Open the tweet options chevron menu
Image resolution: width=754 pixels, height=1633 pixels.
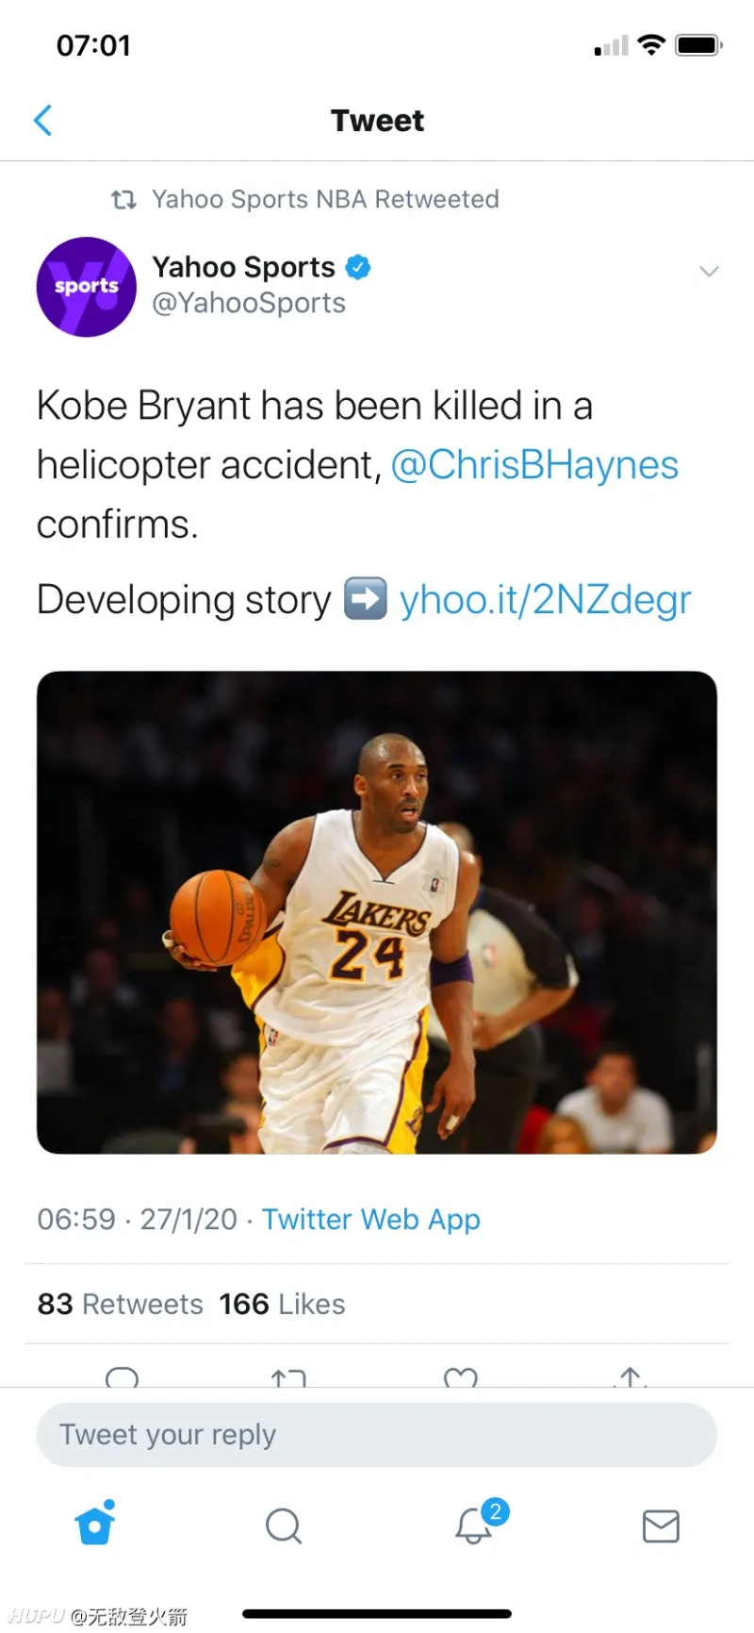(709, 272)
